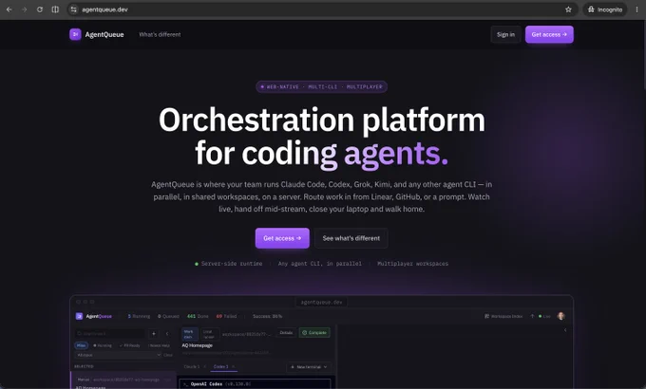Click the search field in the demo sidebar
Viewport: 646px width, 389px height.
pos(109,334)
